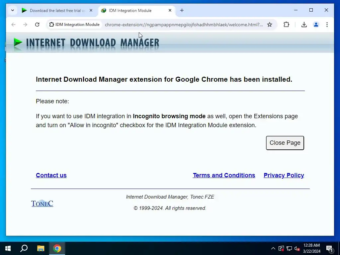Click the Tonec logo in the footer
The image size is (340, 255).
(42, 204)
